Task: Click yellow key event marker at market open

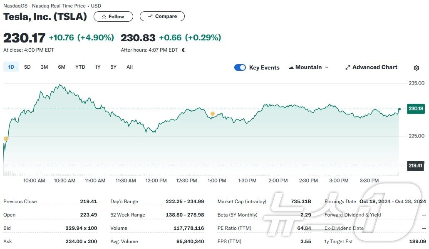Action: 6,139
